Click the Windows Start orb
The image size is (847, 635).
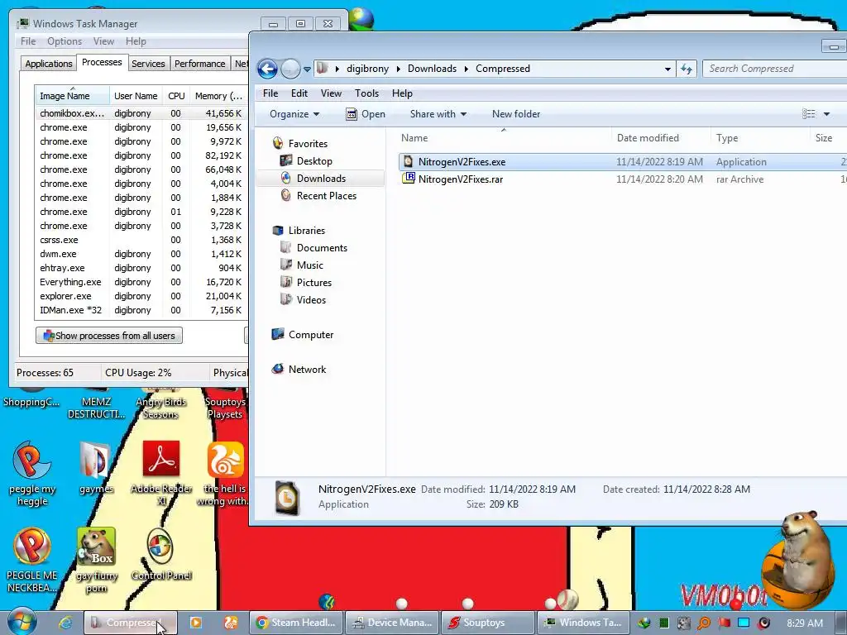22,623
